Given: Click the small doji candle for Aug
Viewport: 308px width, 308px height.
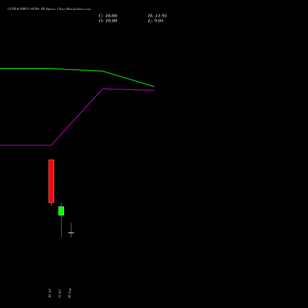Looking at the screenshot, I should click(71, 233).
